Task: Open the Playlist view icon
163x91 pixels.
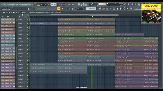Action: pyautogui.click(x=100, y=9)
